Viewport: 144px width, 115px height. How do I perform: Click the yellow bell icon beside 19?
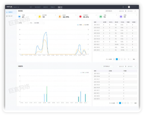40,17
